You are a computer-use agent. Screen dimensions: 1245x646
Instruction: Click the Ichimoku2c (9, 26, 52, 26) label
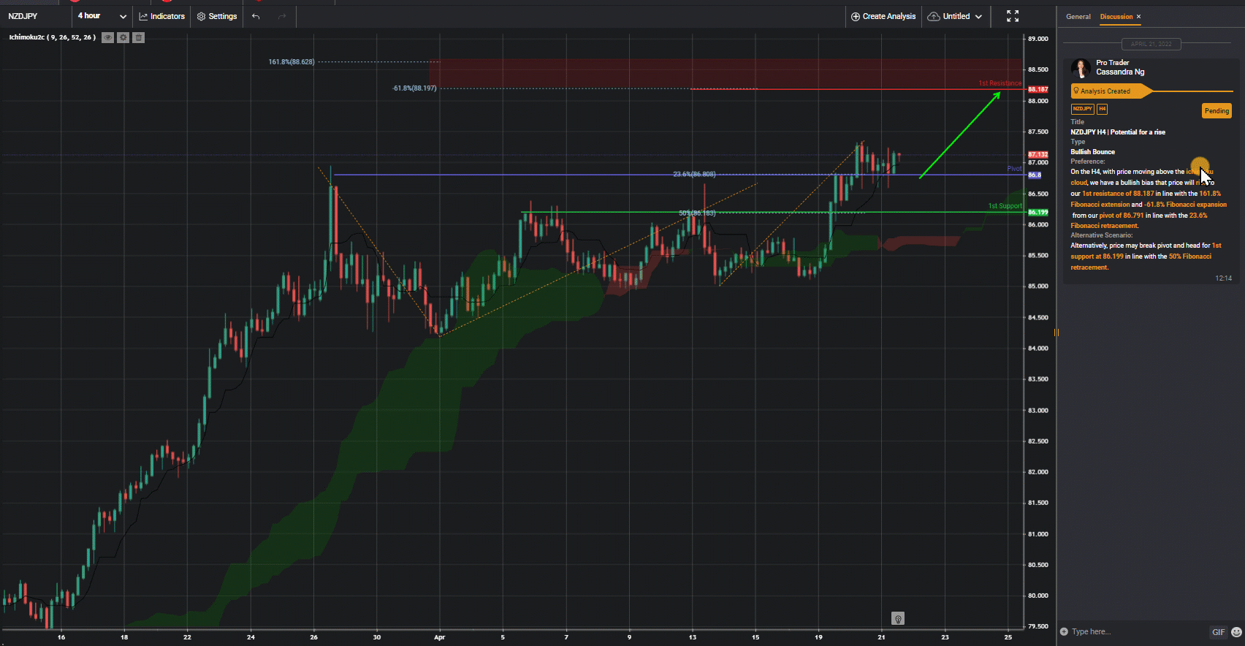click(x=52, y=37)
